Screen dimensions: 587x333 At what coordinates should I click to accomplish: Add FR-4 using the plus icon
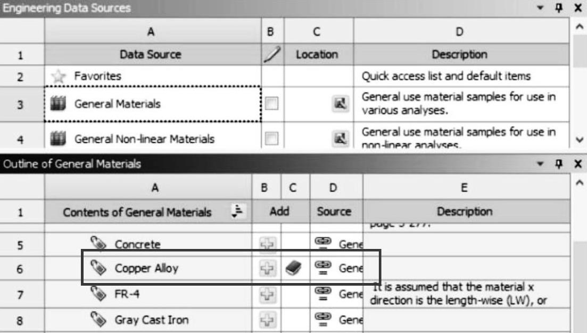click(x=266, y=294)
